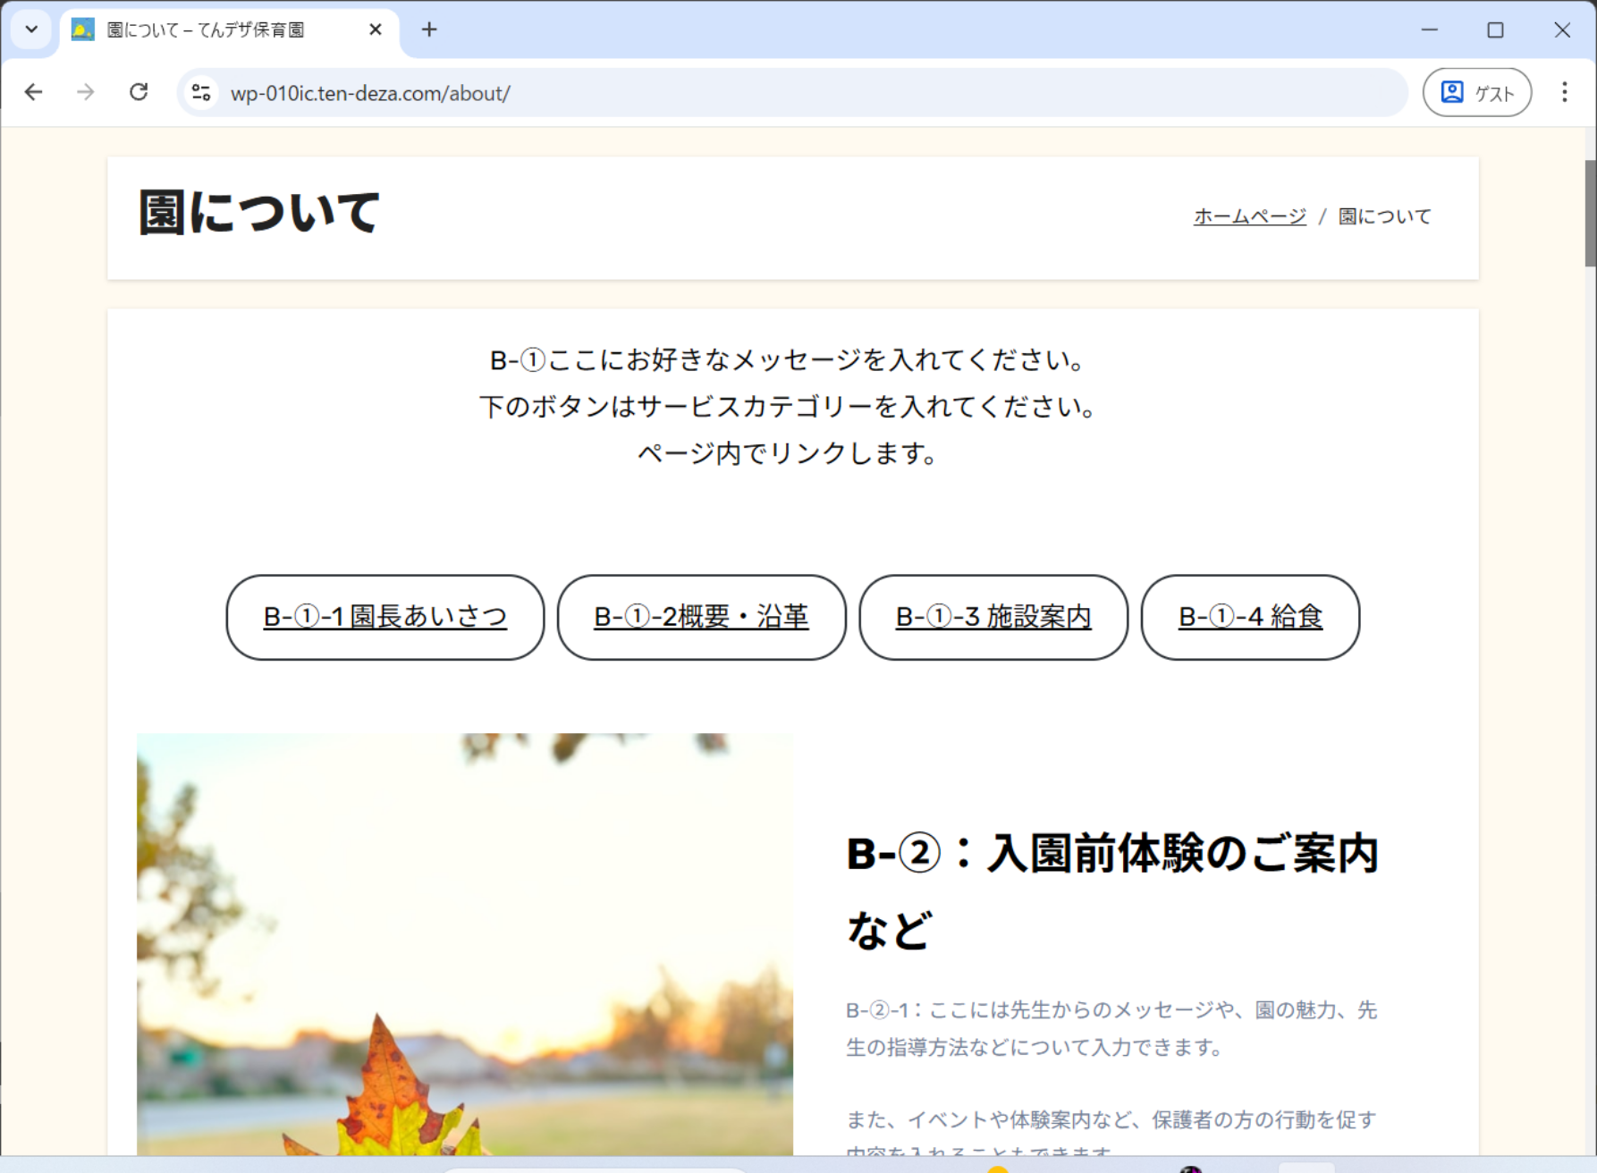Expand the tab search dropdown chevron
The width and height of the screenshot is (1597, 1173).
coord(31,30)
